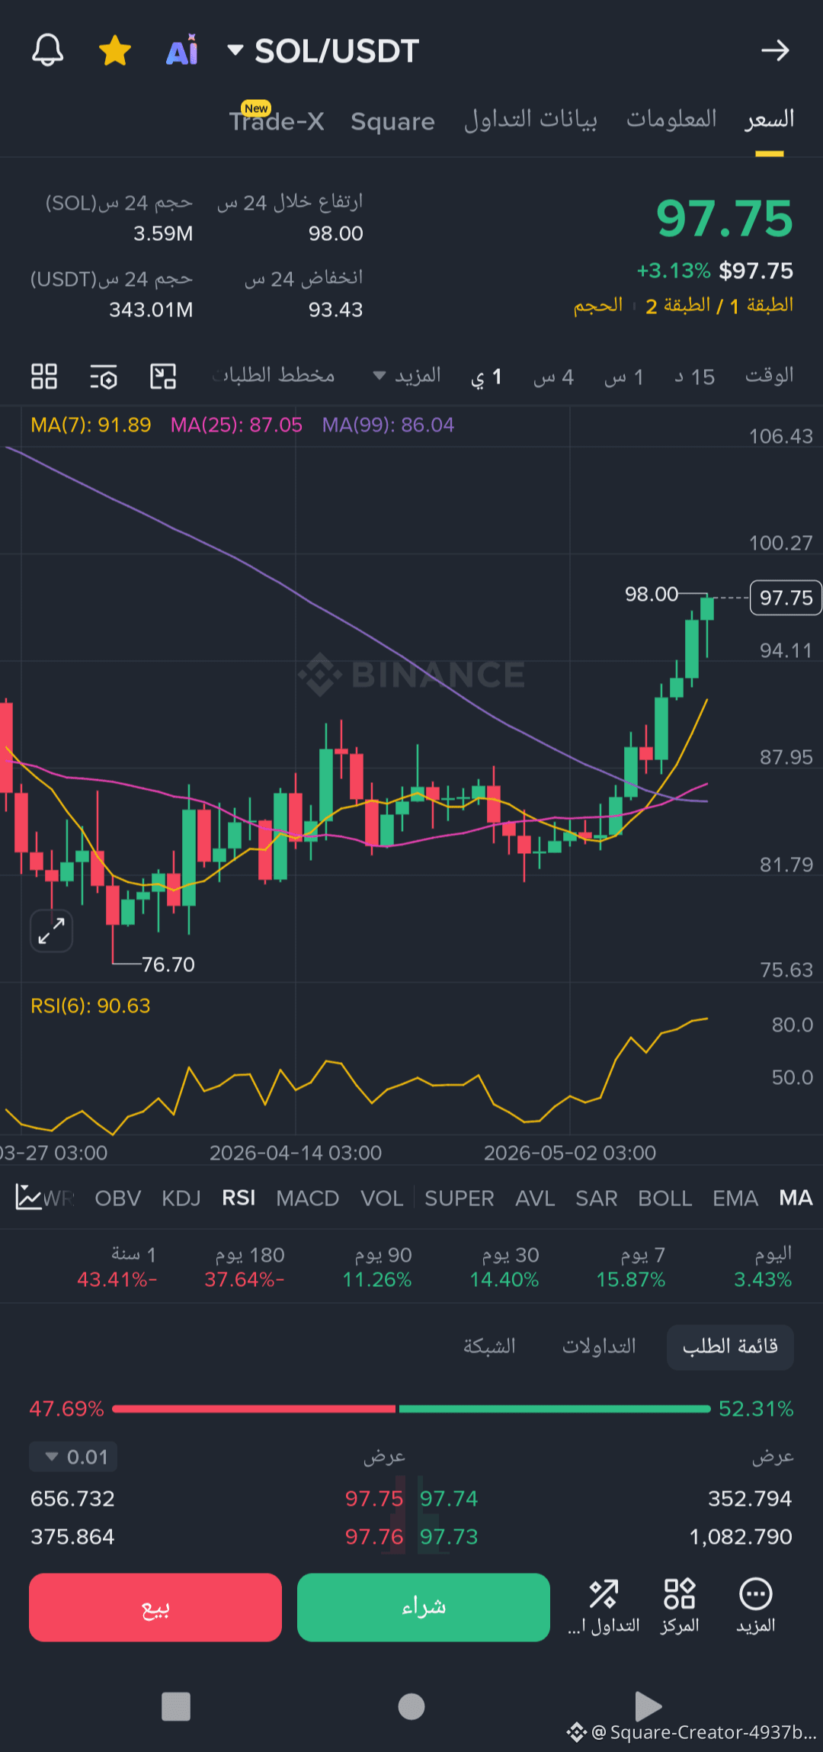Switch to the الشبكة tab
Viewport: 823px width, 1752px height.
pyautogui.click(x=489, y=1347)
